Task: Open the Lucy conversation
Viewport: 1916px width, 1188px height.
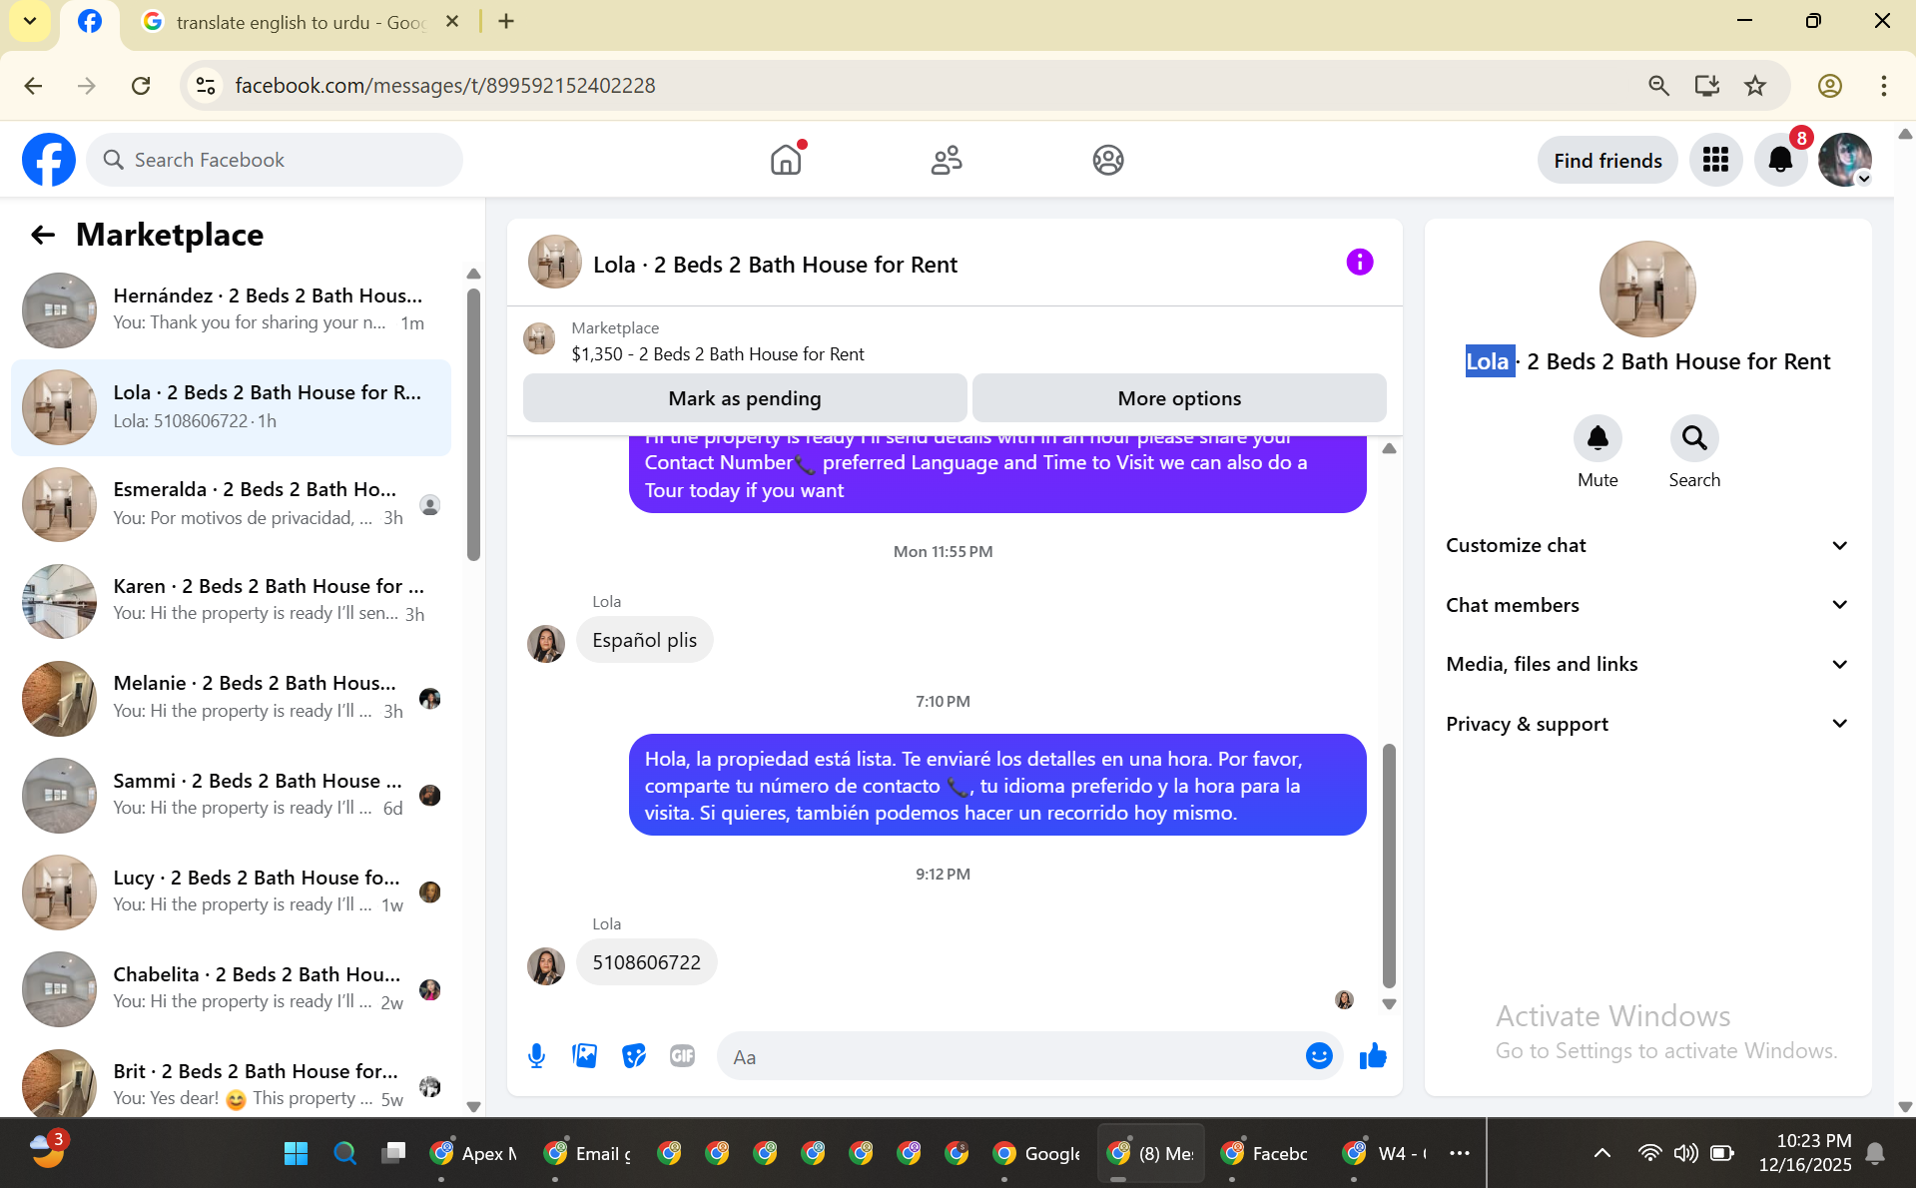Action: click(x=232, y=892)
